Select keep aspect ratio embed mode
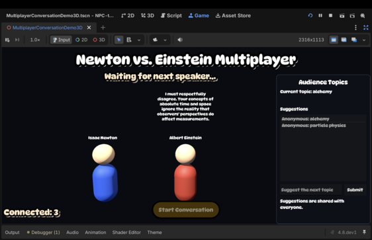 pyautogui.click(x=344, y=40)
